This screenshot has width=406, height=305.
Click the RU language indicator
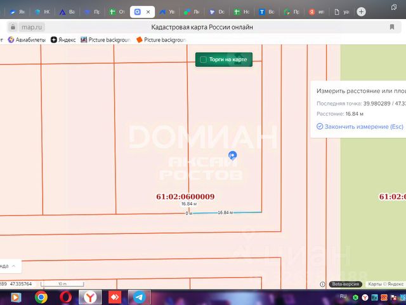click(343, 297)
